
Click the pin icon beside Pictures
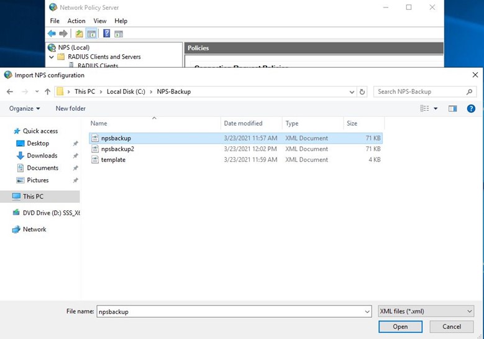tap(75, 180)
